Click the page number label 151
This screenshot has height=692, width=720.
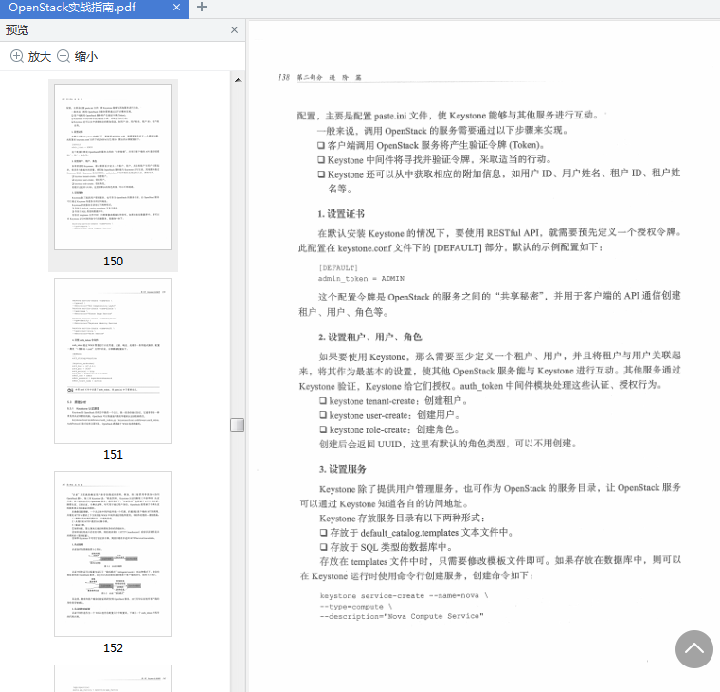pos(113,454)
